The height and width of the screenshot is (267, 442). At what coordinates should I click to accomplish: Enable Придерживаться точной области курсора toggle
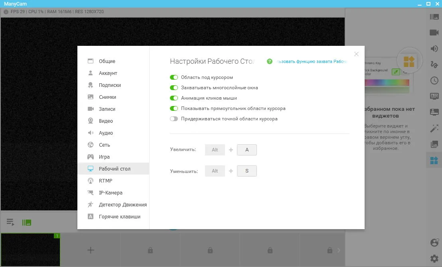point(174,119)
